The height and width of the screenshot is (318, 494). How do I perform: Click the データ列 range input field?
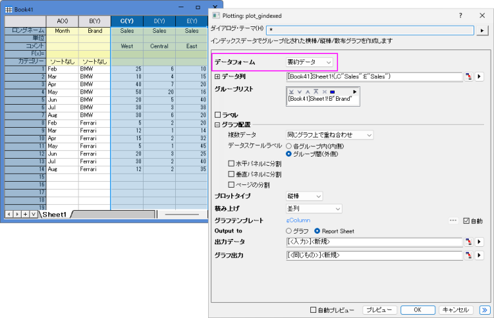[x=374, y=76]
